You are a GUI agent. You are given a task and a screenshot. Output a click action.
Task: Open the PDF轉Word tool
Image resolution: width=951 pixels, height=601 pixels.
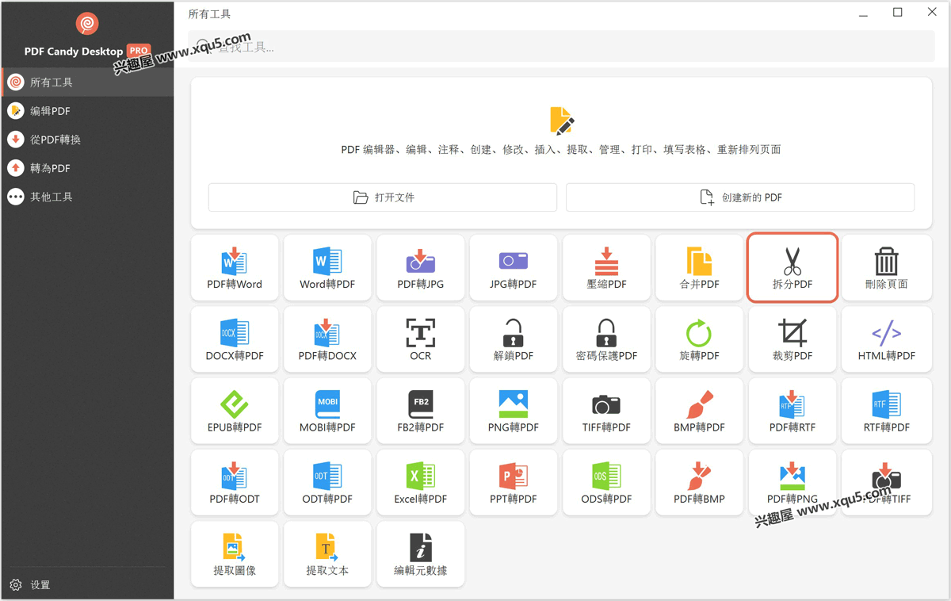point(235,268)
